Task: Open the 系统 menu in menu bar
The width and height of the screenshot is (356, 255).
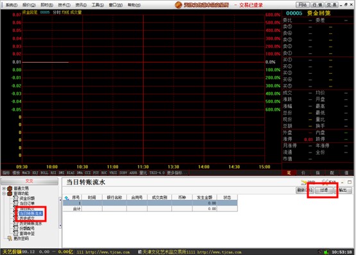Action: (x=12, y=4)
